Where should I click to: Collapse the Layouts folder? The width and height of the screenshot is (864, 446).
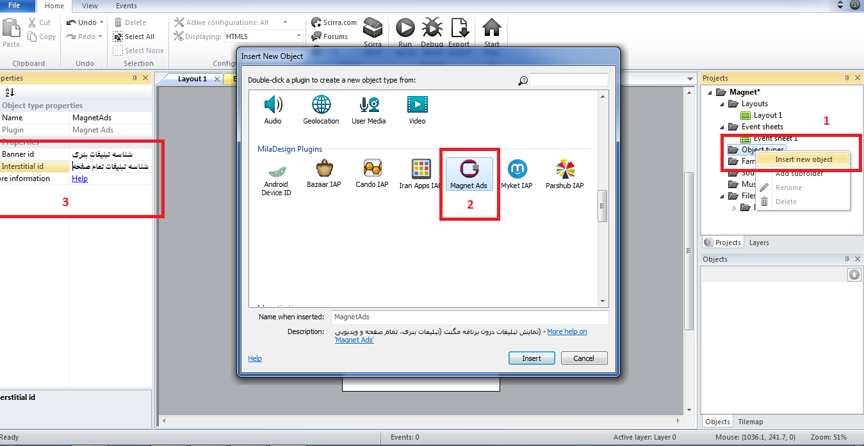(x=722, y=104)
